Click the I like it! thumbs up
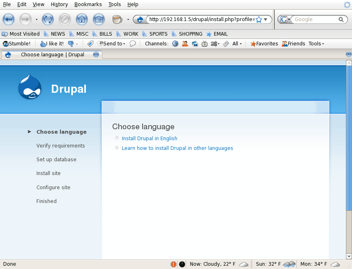The image size is (352, 269). coord(52,44)
